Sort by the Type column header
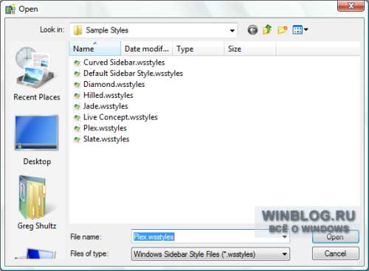Viewport: 369px width, 271px height. coord(199,49)
